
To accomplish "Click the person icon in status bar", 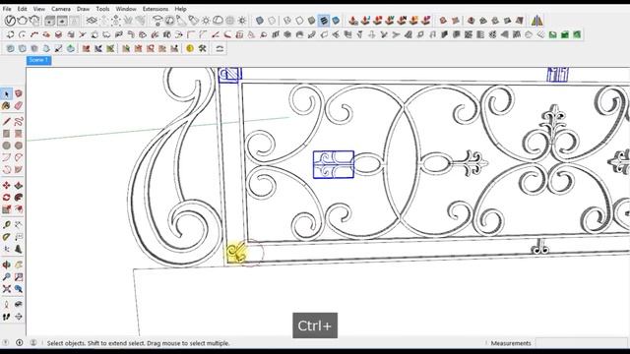I will click(33, 343).
